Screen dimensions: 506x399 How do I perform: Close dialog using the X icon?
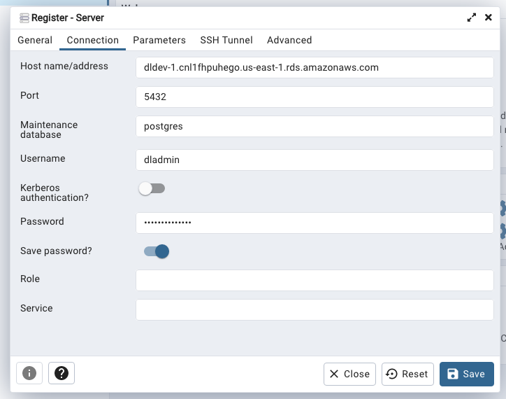coord(489,17)
